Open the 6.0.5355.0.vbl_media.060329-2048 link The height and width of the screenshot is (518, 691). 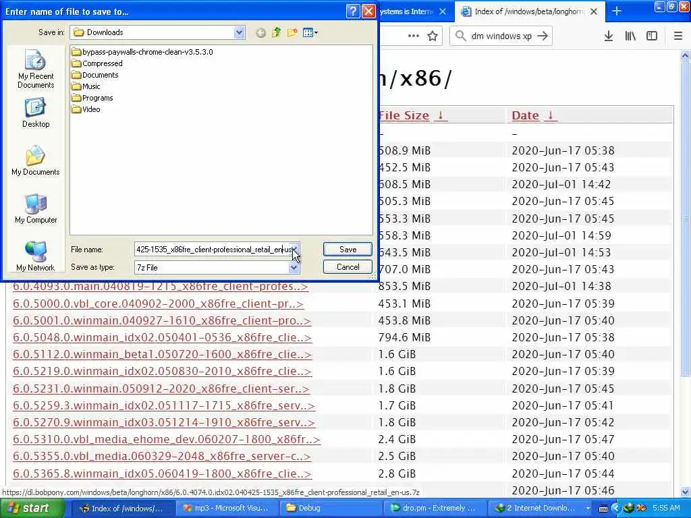[x=162, y=457]
